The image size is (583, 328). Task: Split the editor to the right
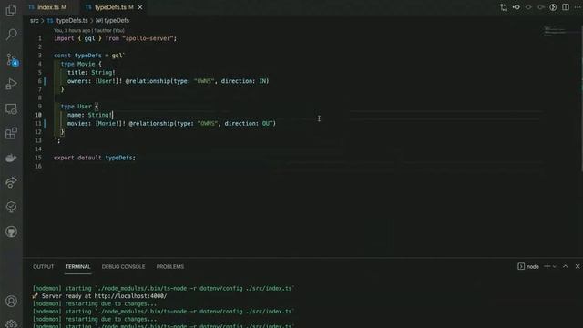[x=566, y=7]
